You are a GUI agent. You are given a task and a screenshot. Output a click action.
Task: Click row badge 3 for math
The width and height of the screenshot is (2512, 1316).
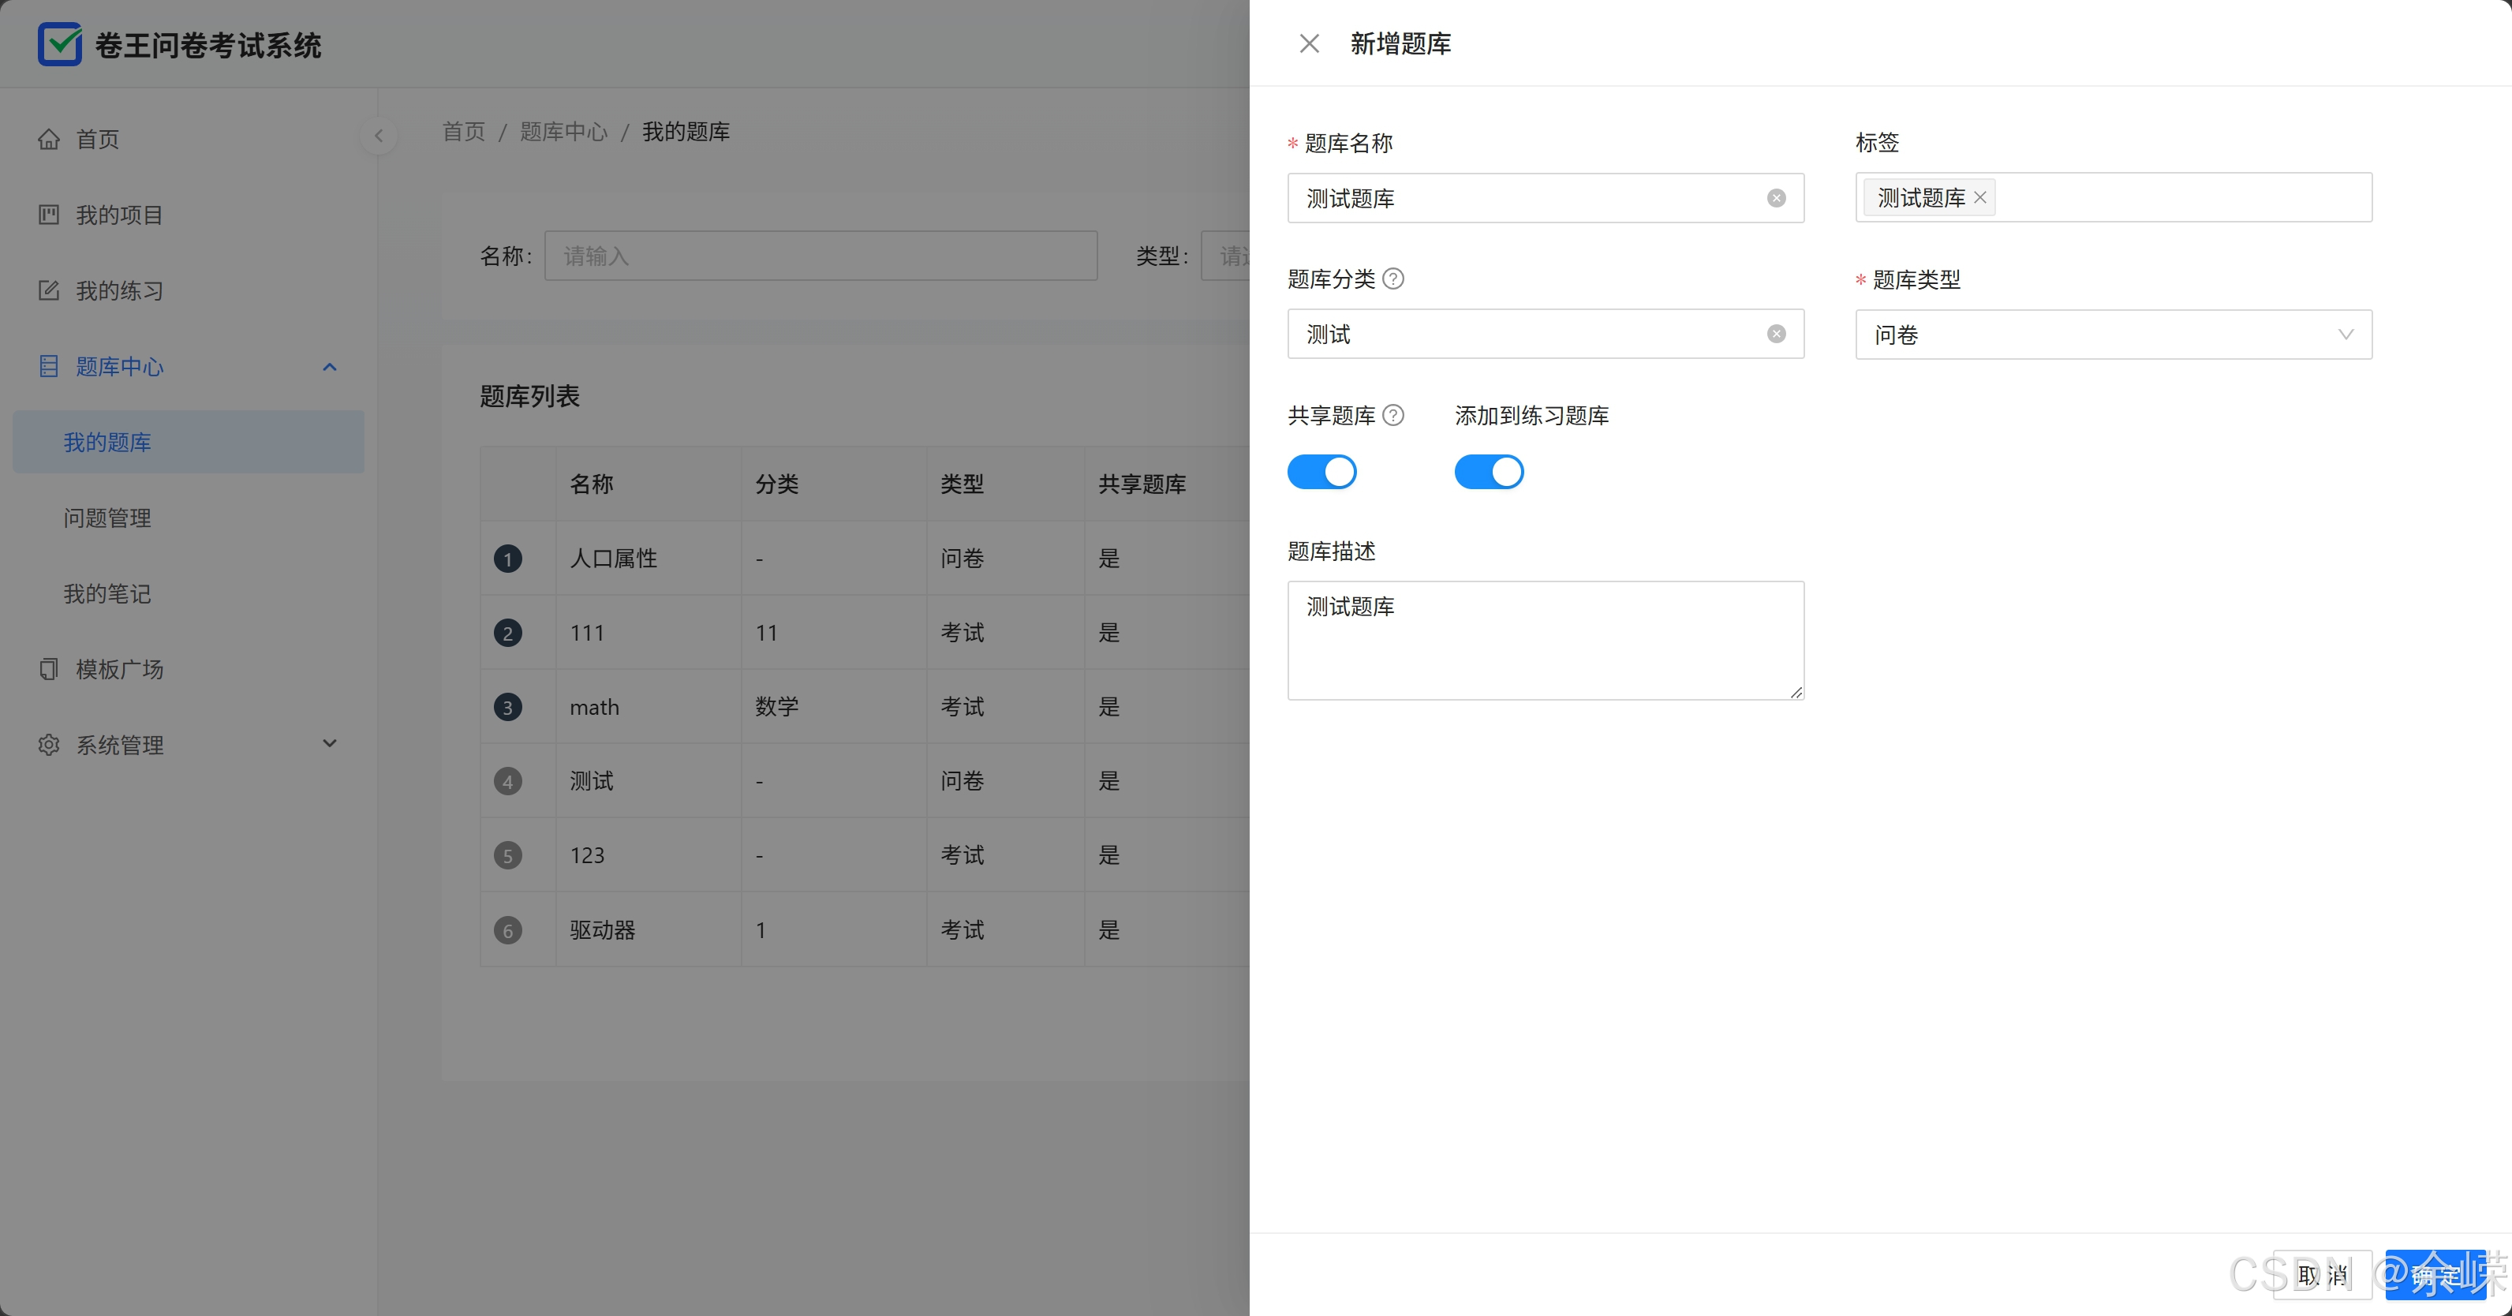point(507,707)
